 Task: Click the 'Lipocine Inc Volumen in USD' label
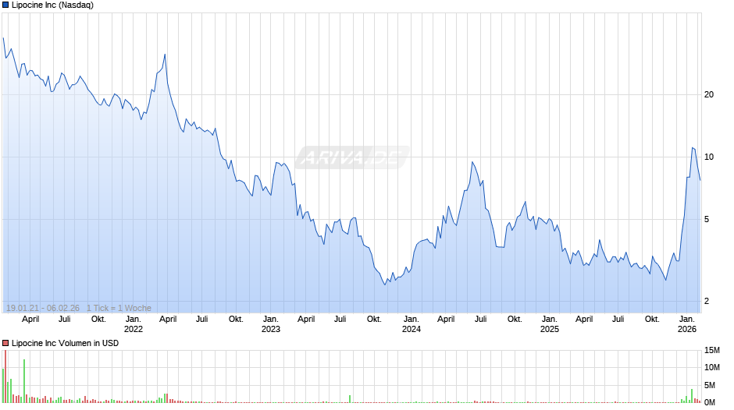(65, 343)
